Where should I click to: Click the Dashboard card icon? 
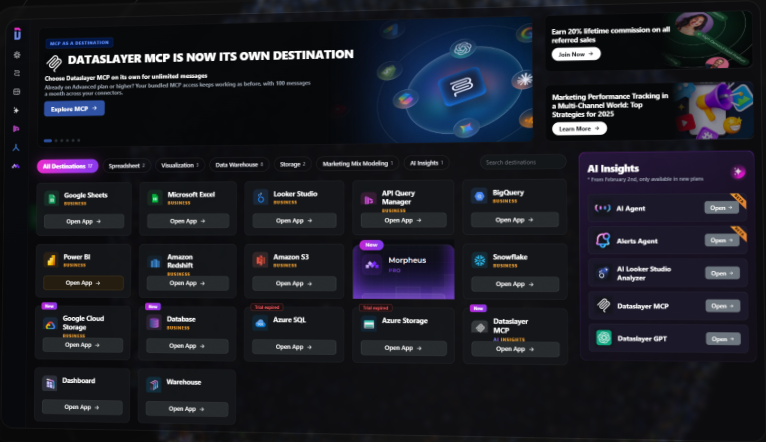[x=49, y=384]
